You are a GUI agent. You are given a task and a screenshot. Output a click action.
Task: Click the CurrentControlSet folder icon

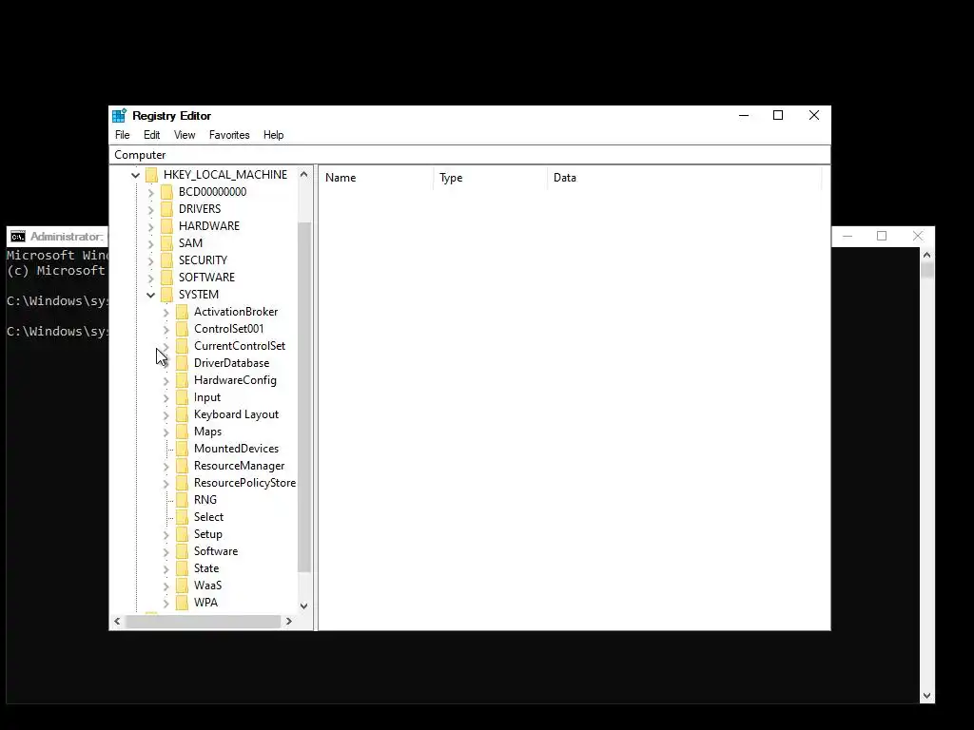pyautogui.click(x=182, y=346)
